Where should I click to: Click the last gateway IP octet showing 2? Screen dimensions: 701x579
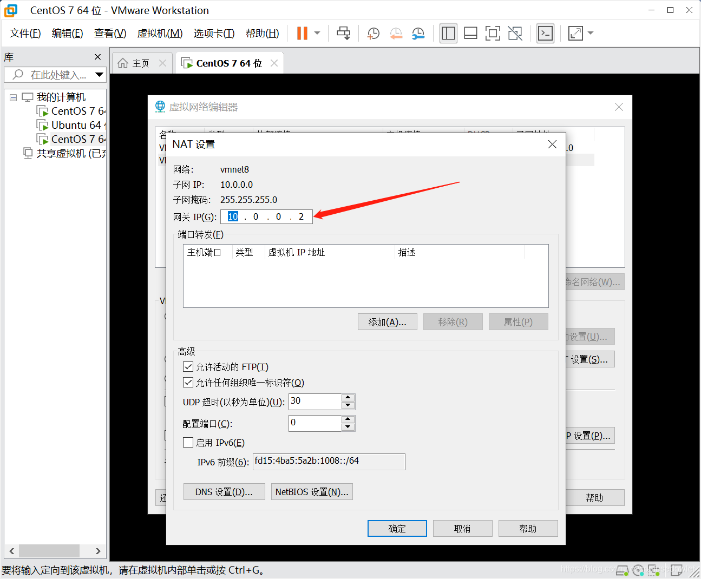click(302, 216)
